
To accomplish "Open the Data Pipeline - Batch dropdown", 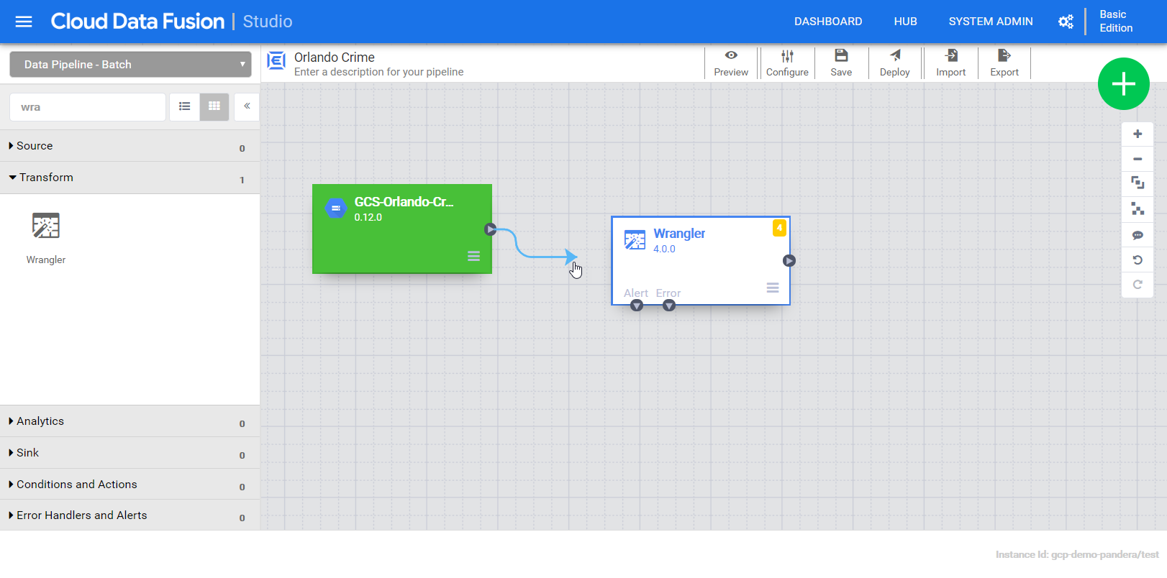I will click(130, 65).
